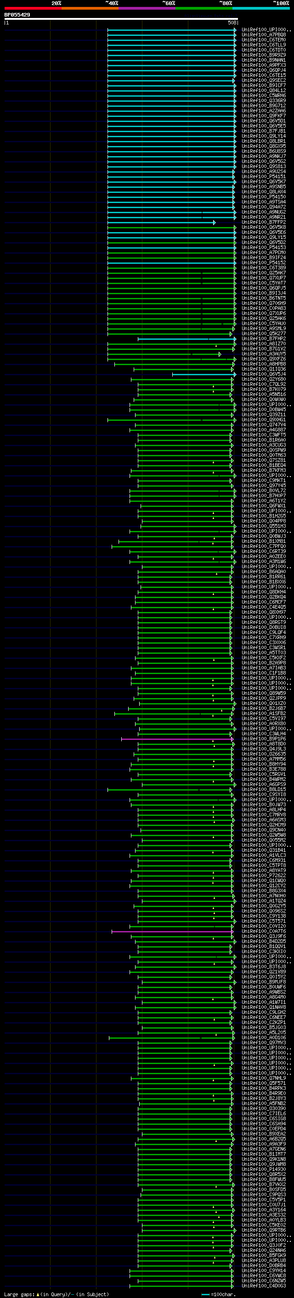Open hit UniRef100_A8IZ70
294x1298 pixels.
tap(264, 343)
